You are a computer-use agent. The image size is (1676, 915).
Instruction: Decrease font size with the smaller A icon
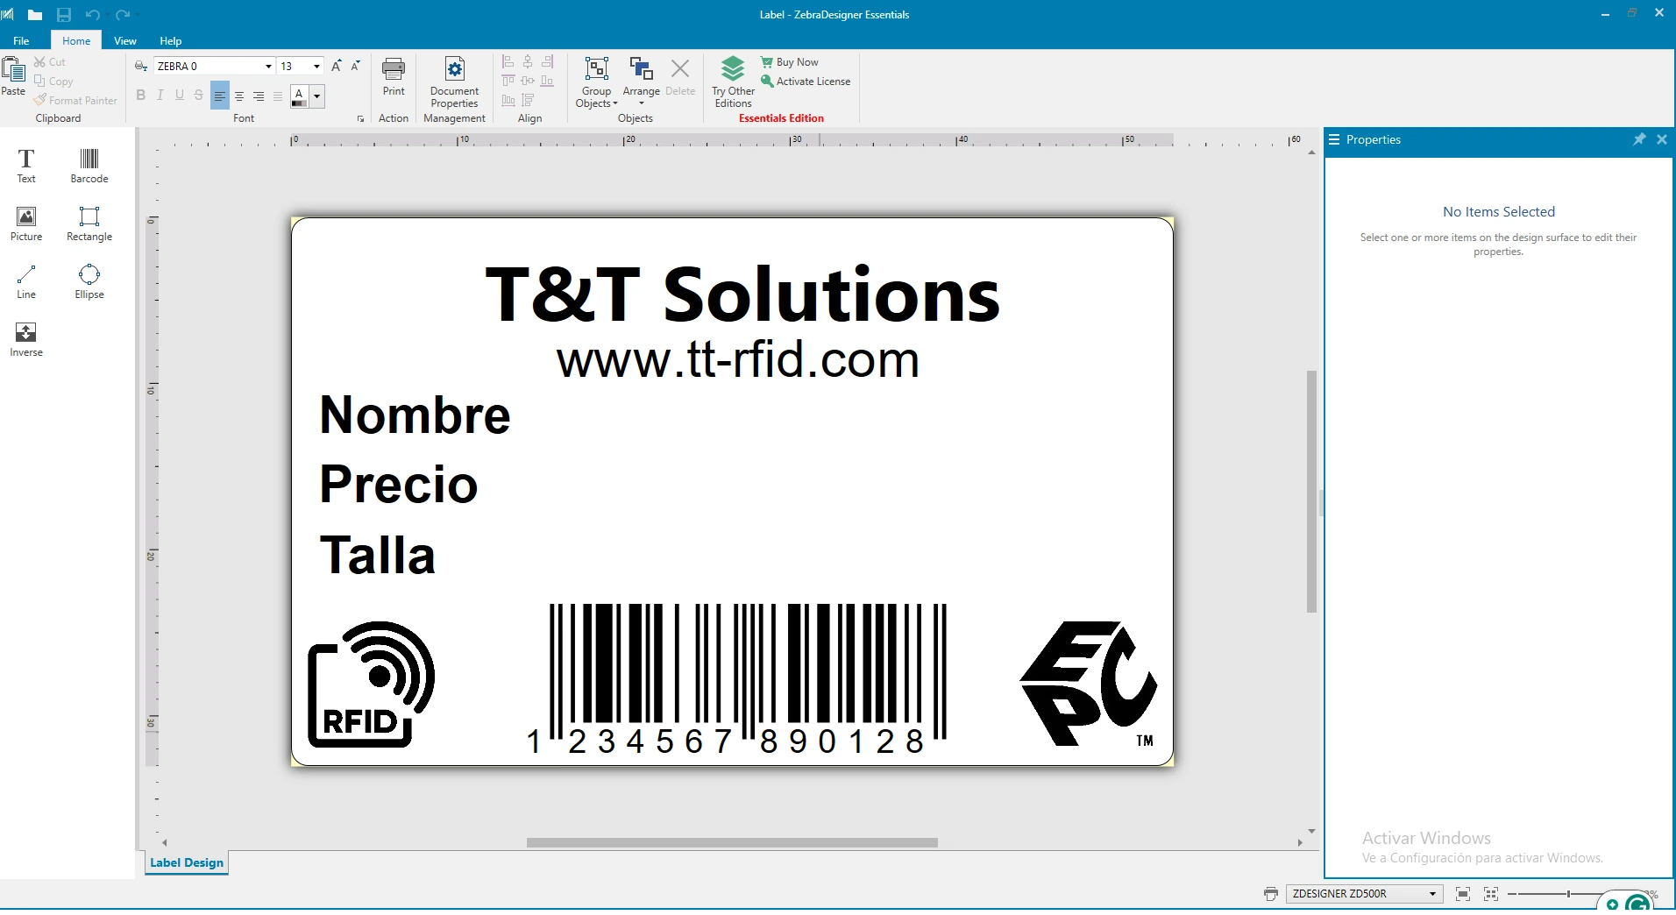pyautogui.click(x=355, y=66)
